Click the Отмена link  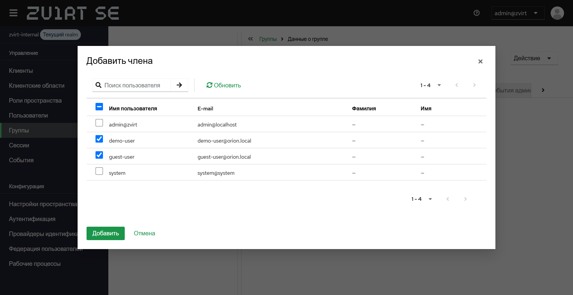(x=144, y=233)
